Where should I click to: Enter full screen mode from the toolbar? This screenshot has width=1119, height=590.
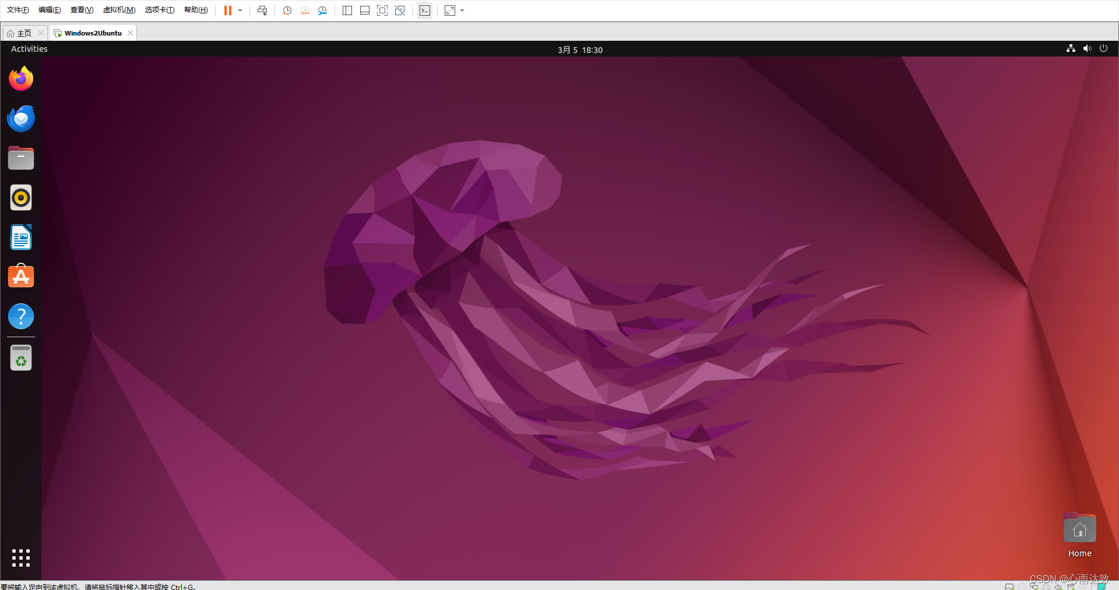point(382,10)
